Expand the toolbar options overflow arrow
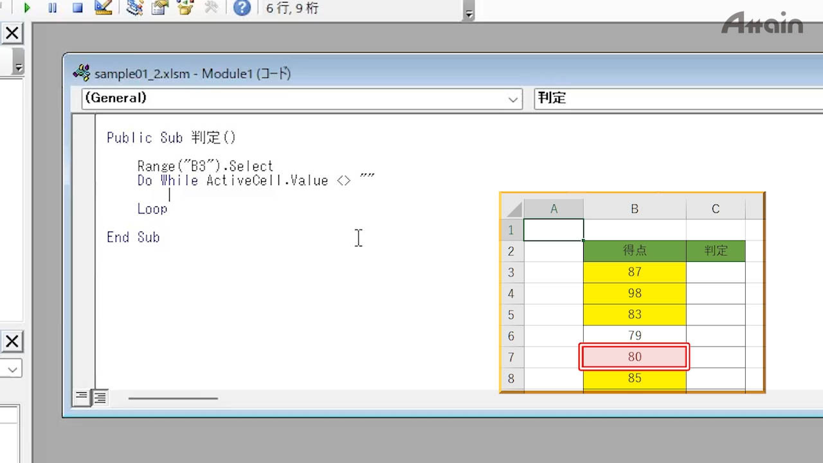Screen dimensions: 823x463 click(469, 13)
